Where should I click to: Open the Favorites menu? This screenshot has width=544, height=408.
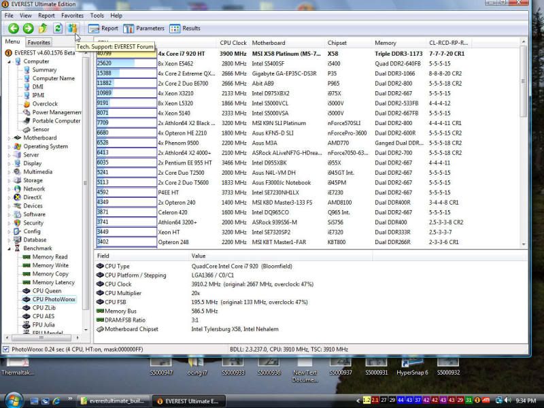[x=72, y=16]
